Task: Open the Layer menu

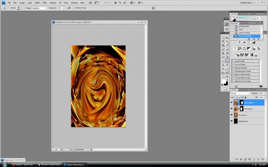Action: click(x=30, y=3)
